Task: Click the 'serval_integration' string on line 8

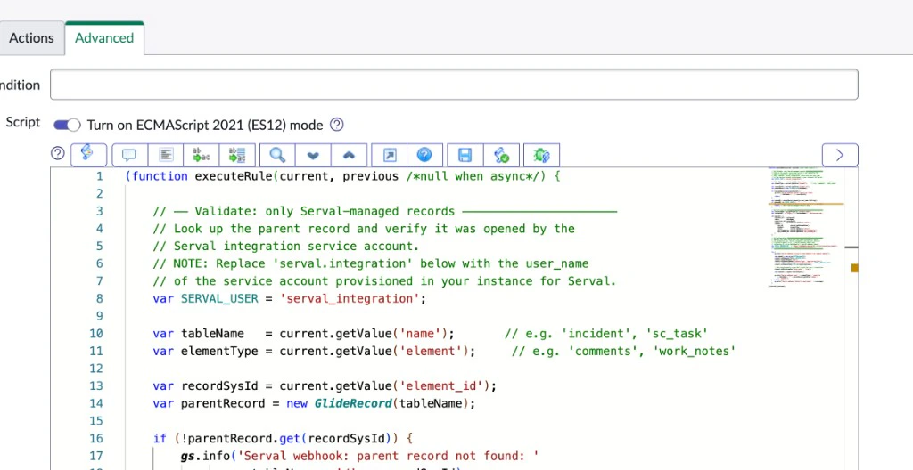Action: [x=350, y=298]
